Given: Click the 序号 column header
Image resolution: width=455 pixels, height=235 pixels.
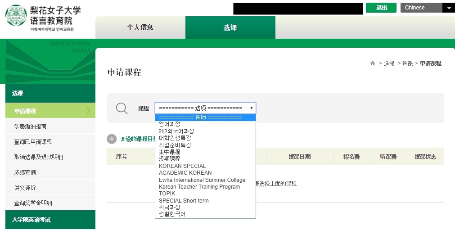Looking at the screenshot, I should pos(122,157).
